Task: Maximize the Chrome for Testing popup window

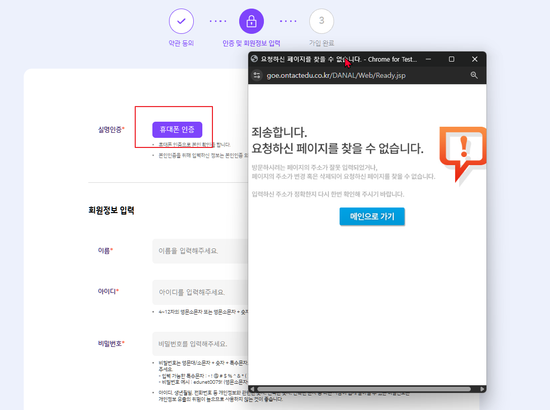Action: (x=452, y=59)
